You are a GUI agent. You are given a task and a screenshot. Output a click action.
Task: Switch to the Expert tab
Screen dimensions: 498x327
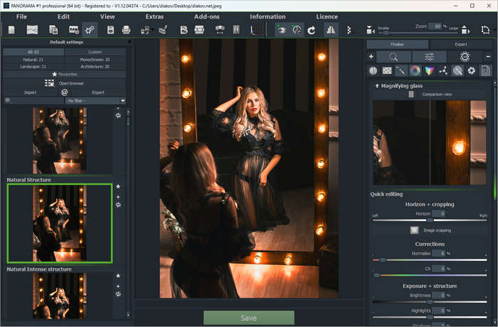coord(460,44)
